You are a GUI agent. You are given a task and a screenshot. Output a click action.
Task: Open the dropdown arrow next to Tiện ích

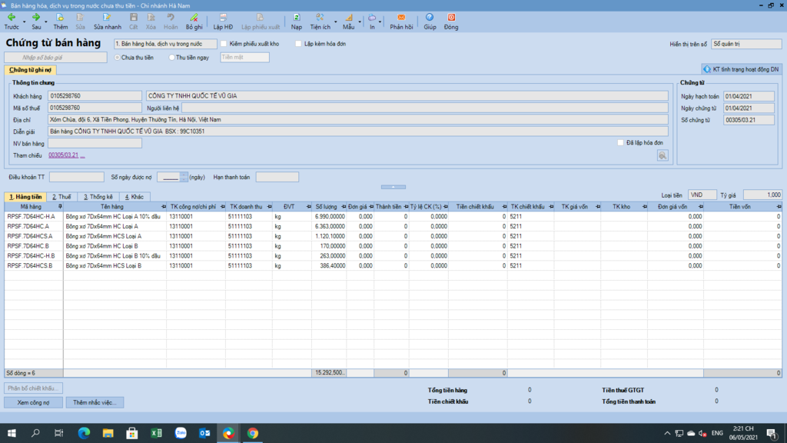(x=335, y=22)
